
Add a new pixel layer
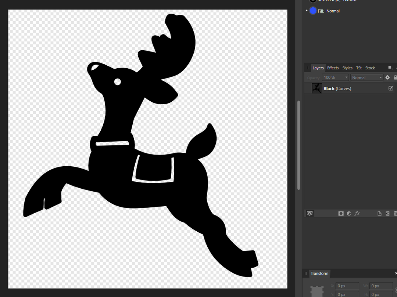387,213
